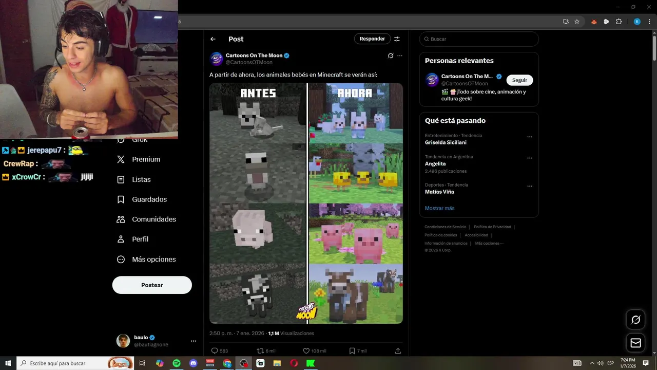This screenshot has height=370, width=657.
Task: Open Task View on taskbar
Action: pos(143,363)
